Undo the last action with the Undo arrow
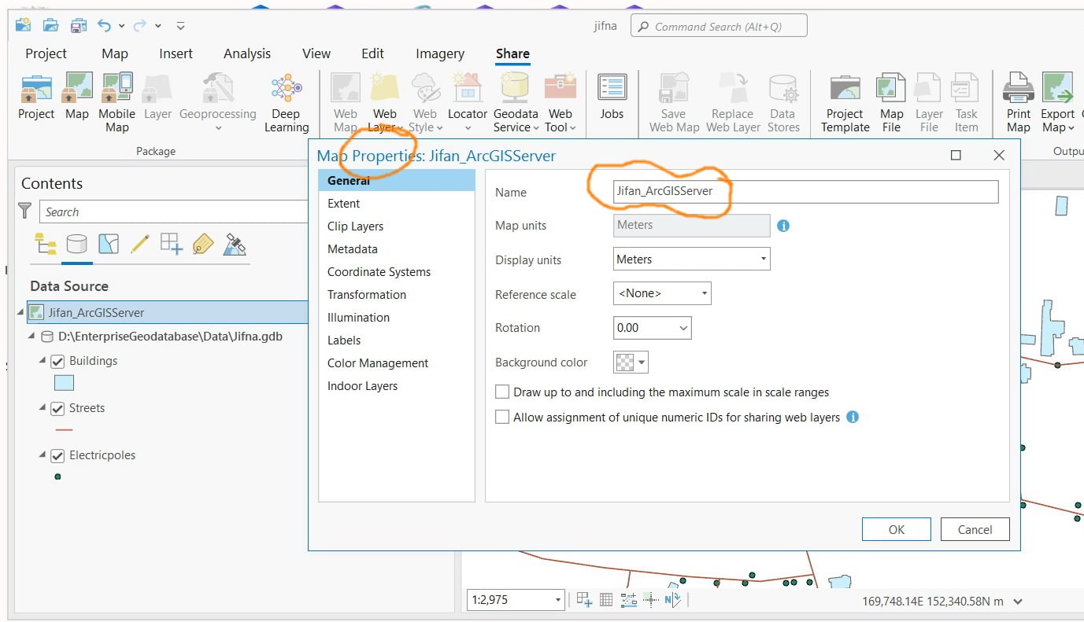 (104, 26)
